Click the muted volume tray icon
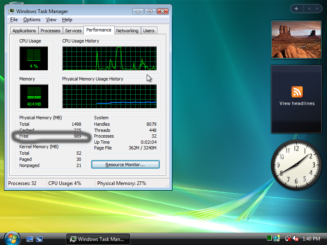The image size is (327, 245). pos(296,238)
